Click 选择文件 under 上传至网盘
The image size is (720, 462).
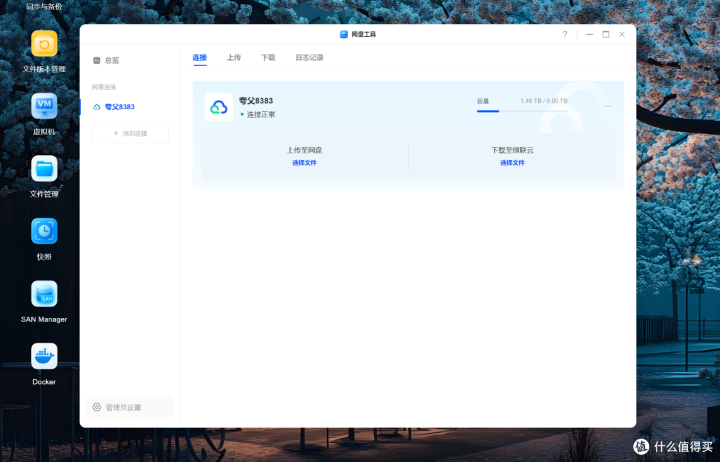305,163
